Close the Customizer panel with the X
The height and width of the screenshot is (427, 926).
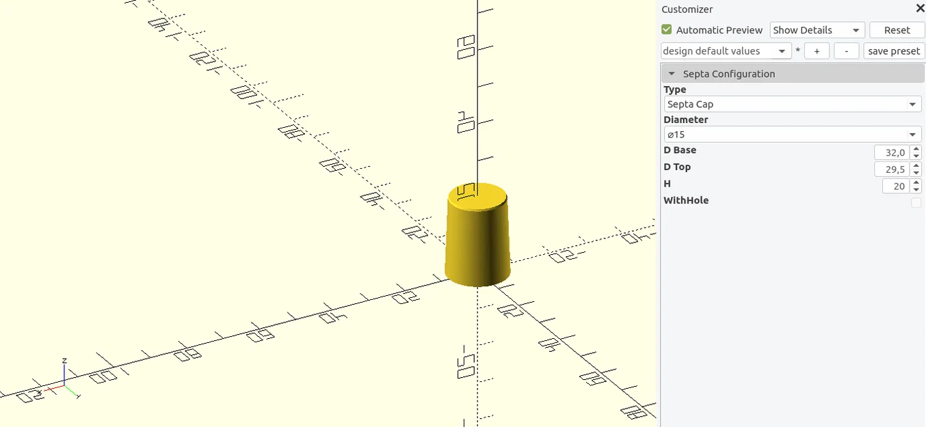coord(920,8)
